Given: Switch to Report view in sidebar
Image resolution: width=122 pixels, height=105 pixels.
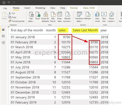Looking at the screenshot, I should [x=3, y=30].
